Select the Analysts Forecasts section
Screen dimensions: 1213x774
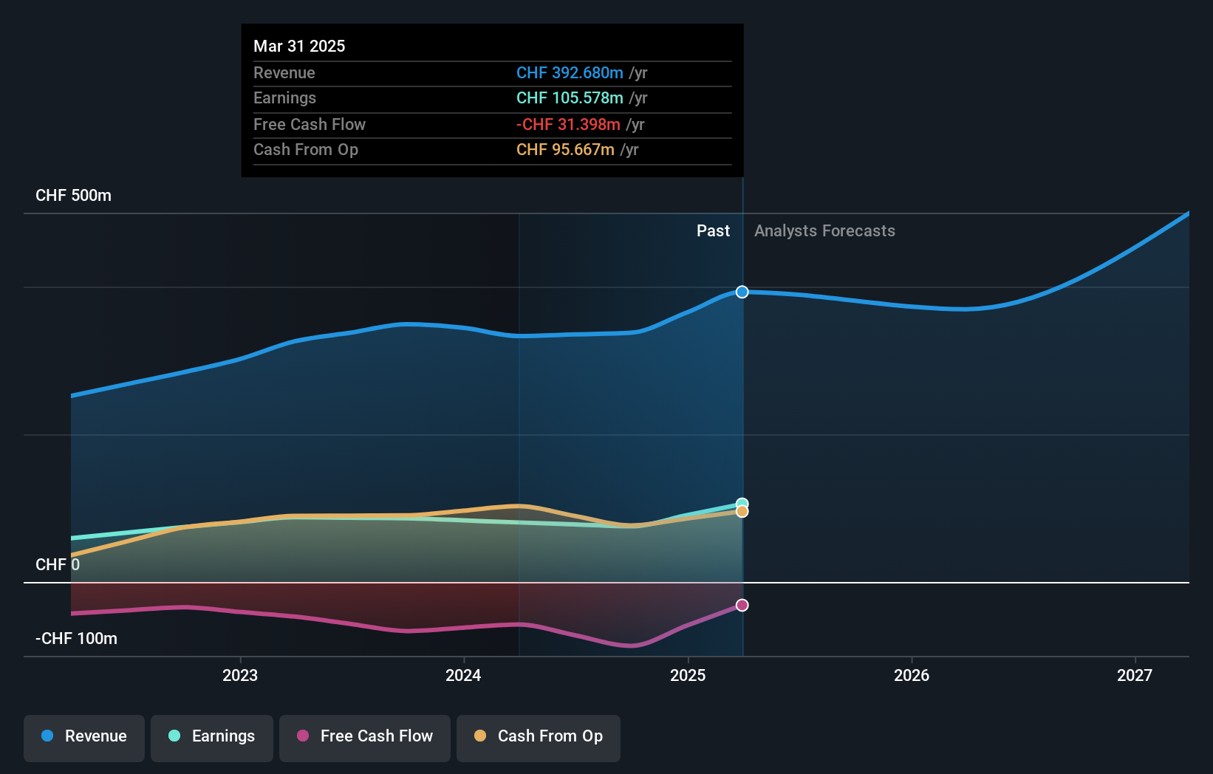coord(824,230)
